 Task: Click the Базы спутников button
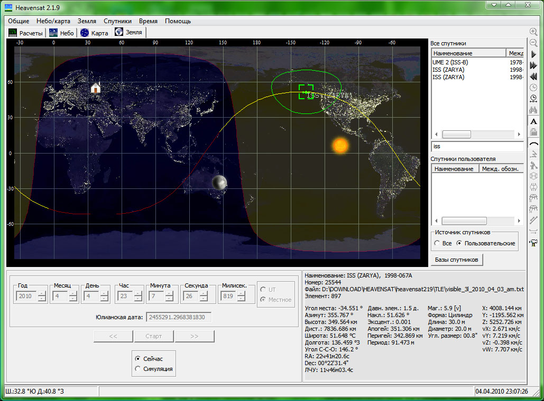(x=457, y=260)
